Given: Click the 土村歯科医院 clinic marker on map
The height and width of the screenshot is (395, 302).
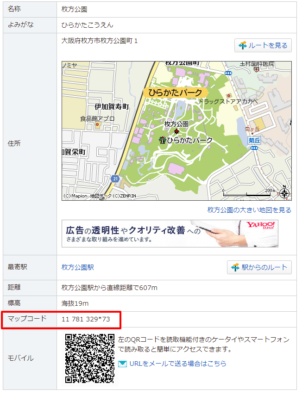Looking at the screenshot, I should coord(256,69).
